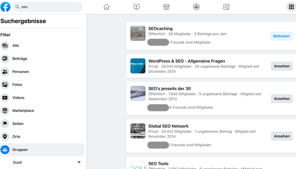
Task: Open the Global SEO Network title
Action: (x=169, y=126)
